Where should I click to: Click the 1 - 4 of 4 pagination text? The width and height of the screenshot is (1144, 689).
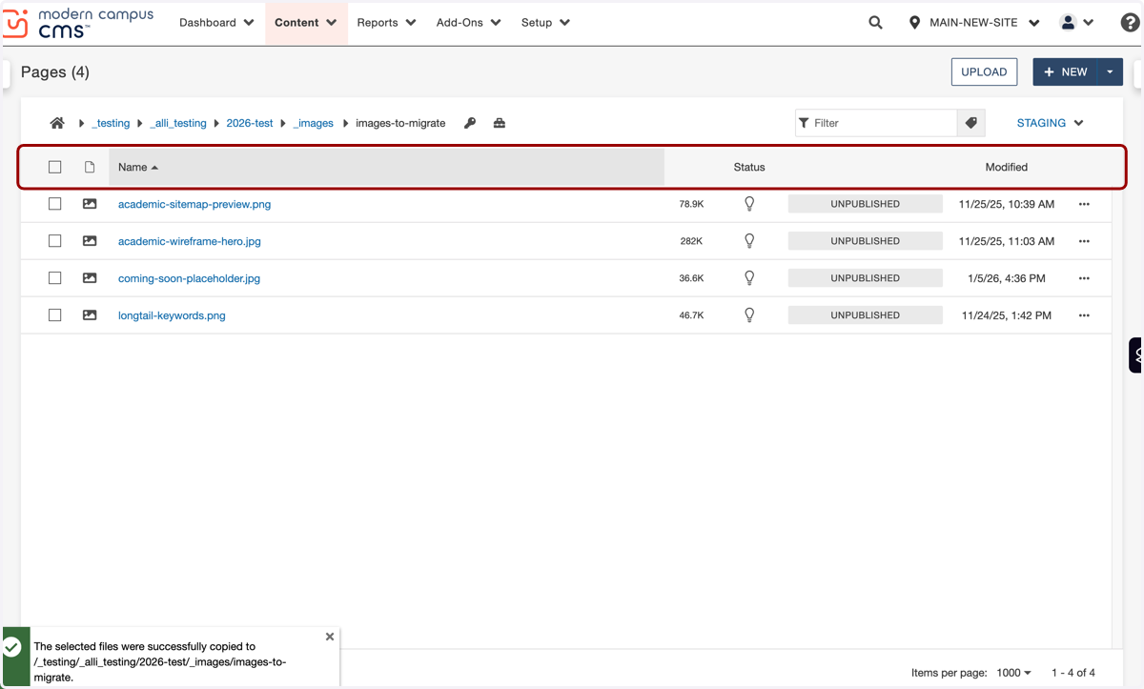coord(1073,673)
